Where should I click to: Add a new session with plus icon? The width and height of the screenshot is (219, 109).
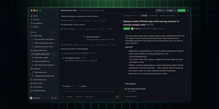pos(54,32)
